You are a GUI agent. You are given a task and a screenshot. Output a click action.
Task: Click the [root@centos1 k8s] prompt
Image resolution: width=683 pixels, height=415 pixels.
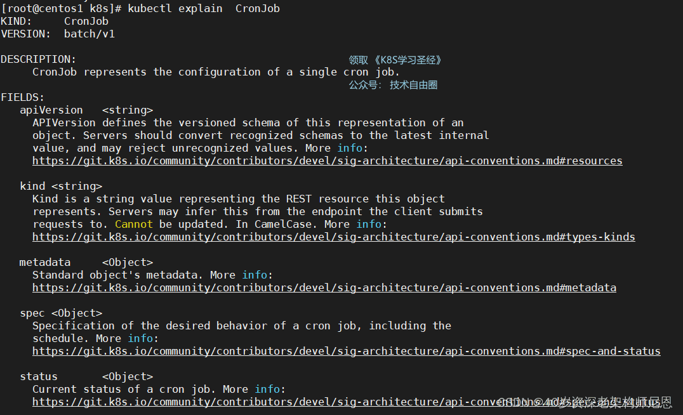pyautogui.click(x=61, y=9)
